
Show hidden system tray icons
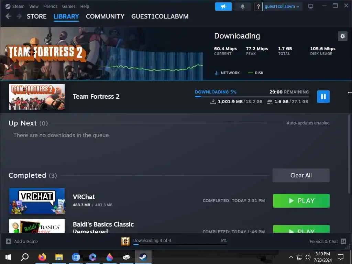coord(291,257)
